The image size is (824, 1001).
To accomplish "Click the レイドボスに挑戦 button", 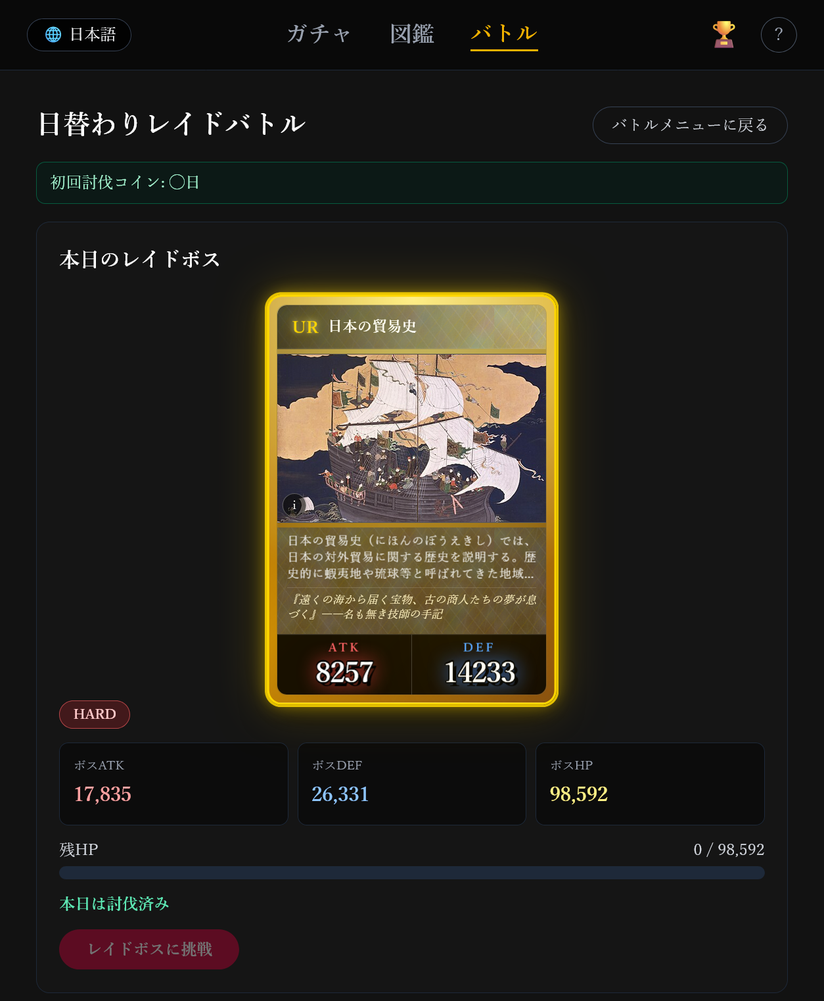I will (x=149, y=949).
